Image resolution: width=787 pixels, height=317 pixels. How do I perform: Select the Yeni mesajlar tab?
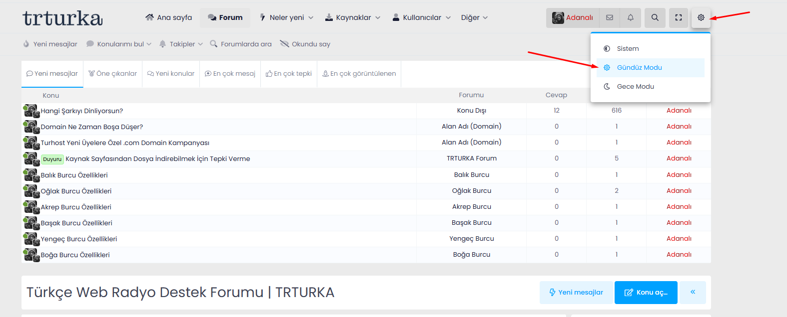click(x=52, y=74)
